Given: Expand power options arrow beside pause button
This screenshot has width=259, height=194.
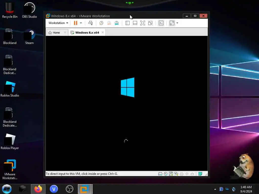Looking at the screenshot, I should click(x=81, y=23).
